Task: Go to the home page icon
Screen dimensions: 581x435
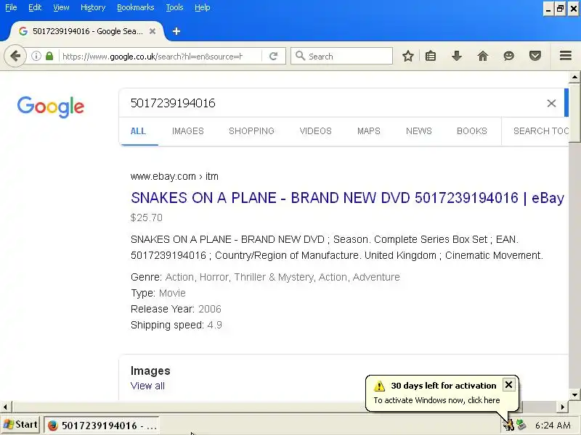Action: coord(482,57)
